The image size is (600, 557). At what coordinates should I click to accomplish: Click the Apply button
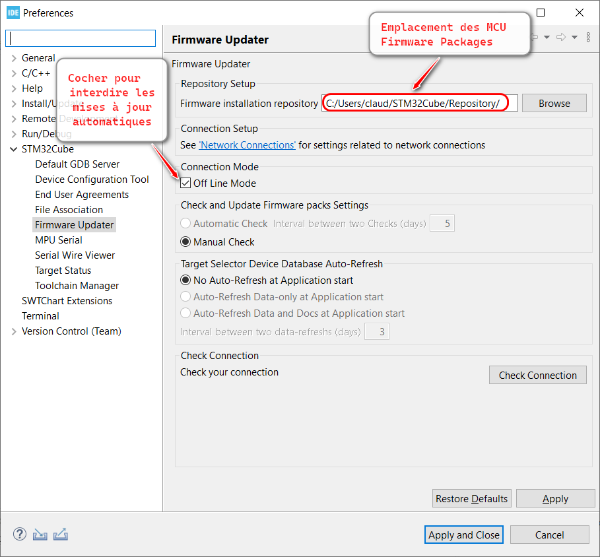[x=555, y=498]
